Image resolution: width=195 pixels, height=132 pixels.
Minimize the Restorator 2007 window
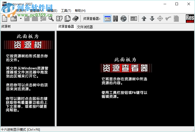165,4
